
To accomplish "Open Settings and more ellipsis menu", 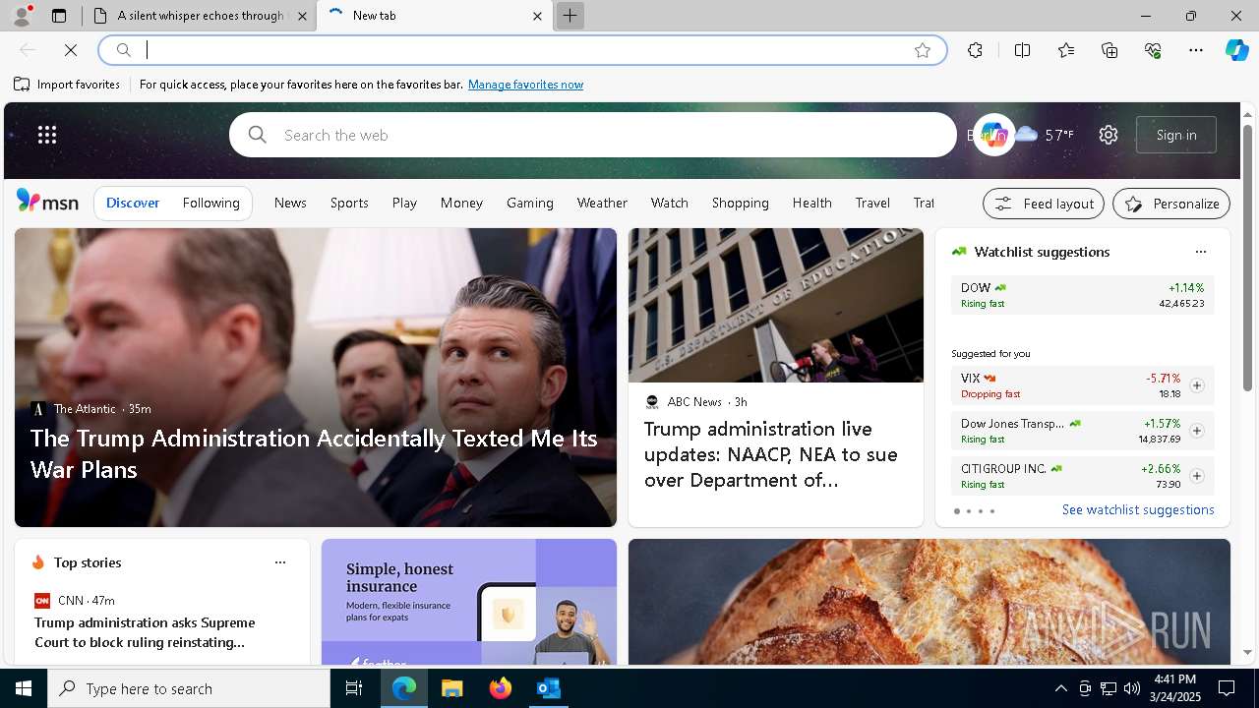I will [1196, 50].
